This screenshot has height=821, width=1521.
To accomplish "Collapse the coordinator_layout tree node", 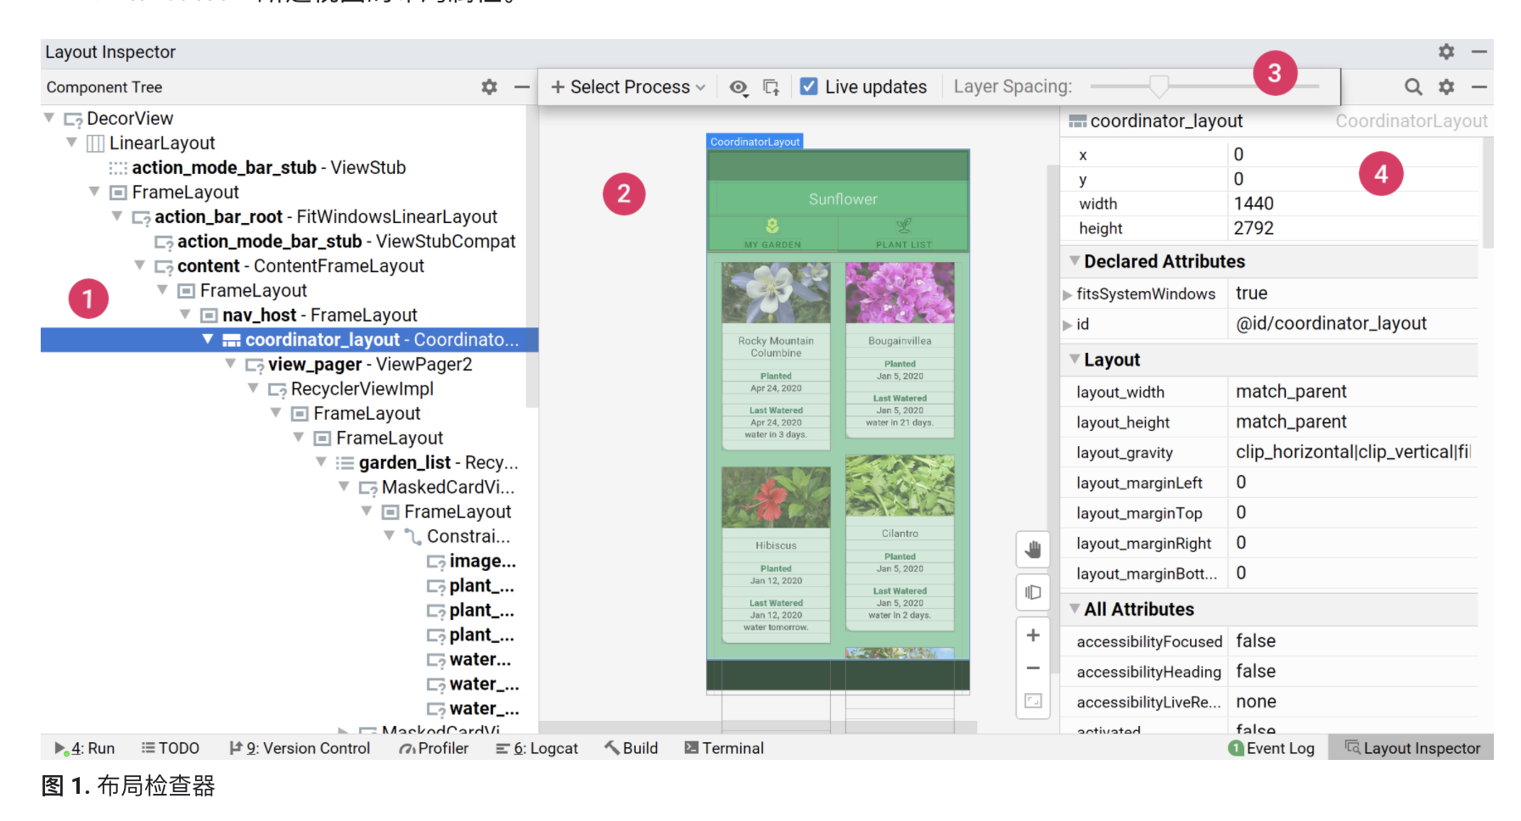I will click(x=208, y=339).
